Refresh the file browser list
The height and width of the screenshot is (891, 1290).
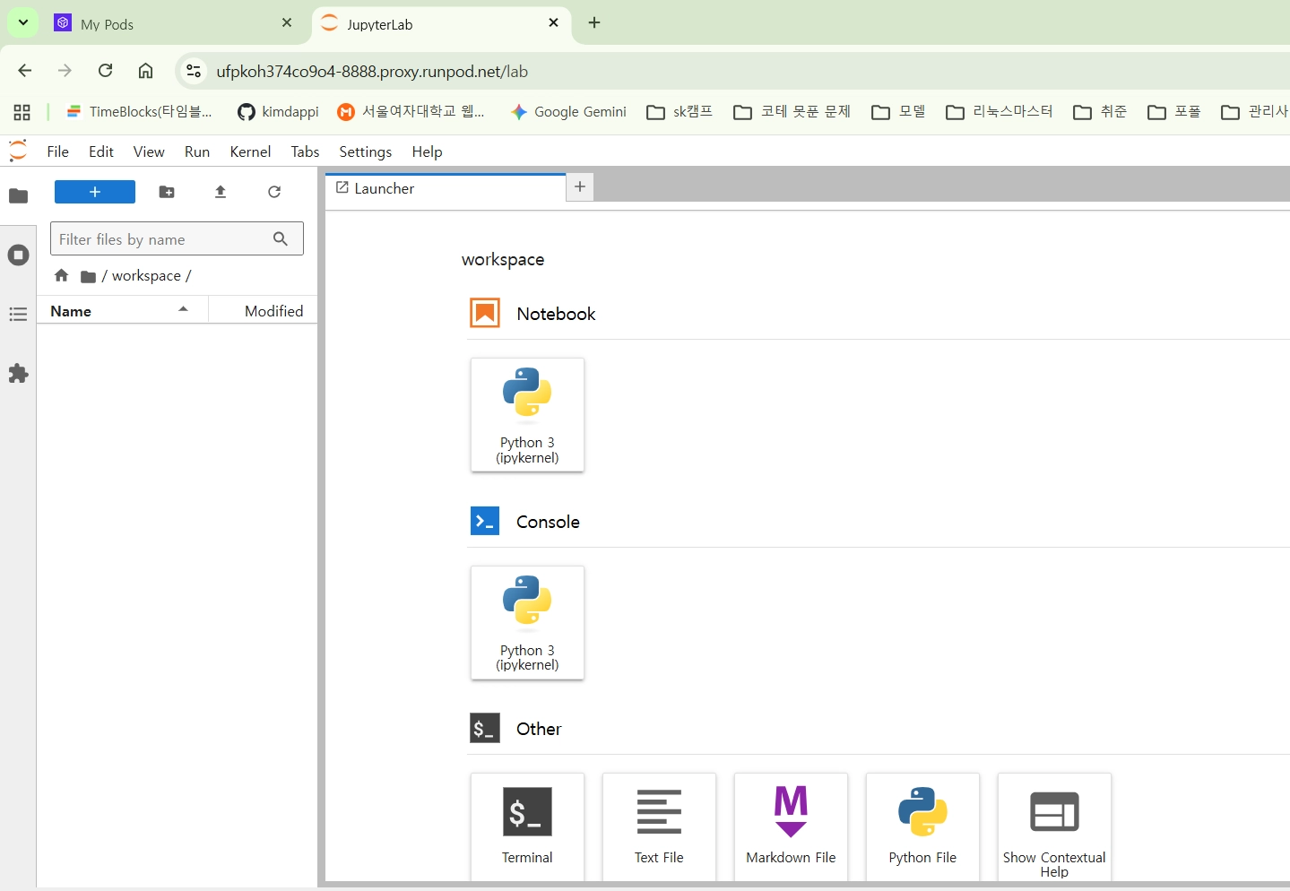pos(274,192)
